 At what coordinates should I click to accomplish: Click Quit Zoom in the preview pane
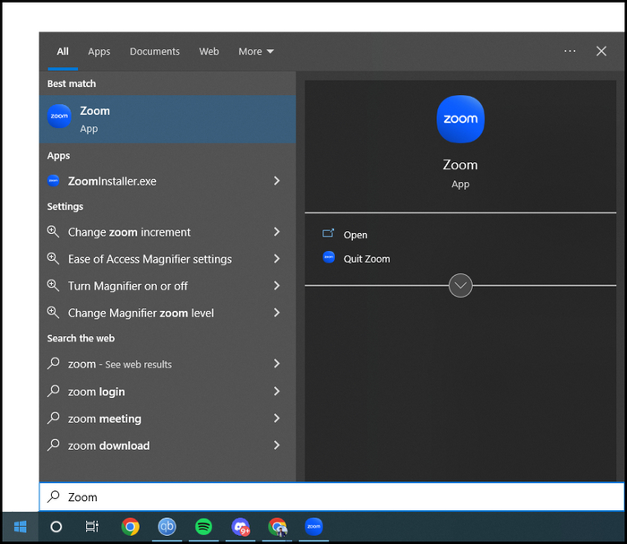point(366,259)
